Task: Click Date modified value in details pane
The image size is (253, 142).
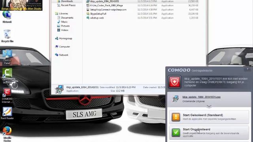Action: pyautogui.click(x=126, y=87)
